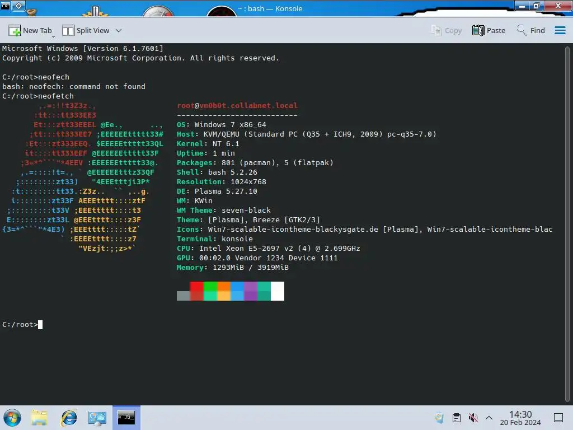
Task: Click the 'bash 5.2.26' Shell value
Action: pos(233,172)
